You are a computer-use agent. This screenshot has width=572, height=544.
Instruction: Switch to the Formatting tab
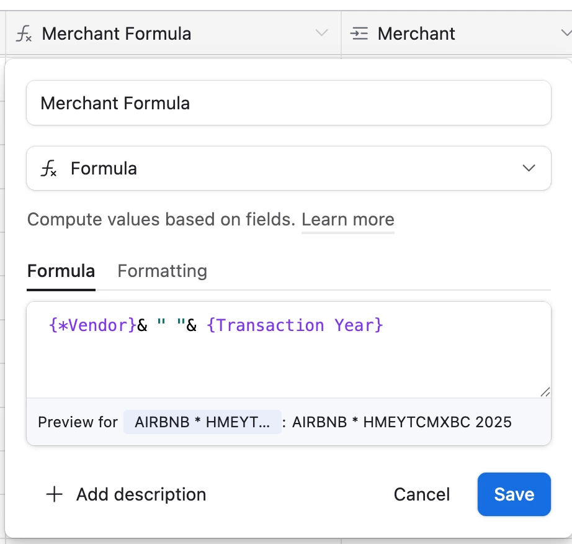click(163, 271)
